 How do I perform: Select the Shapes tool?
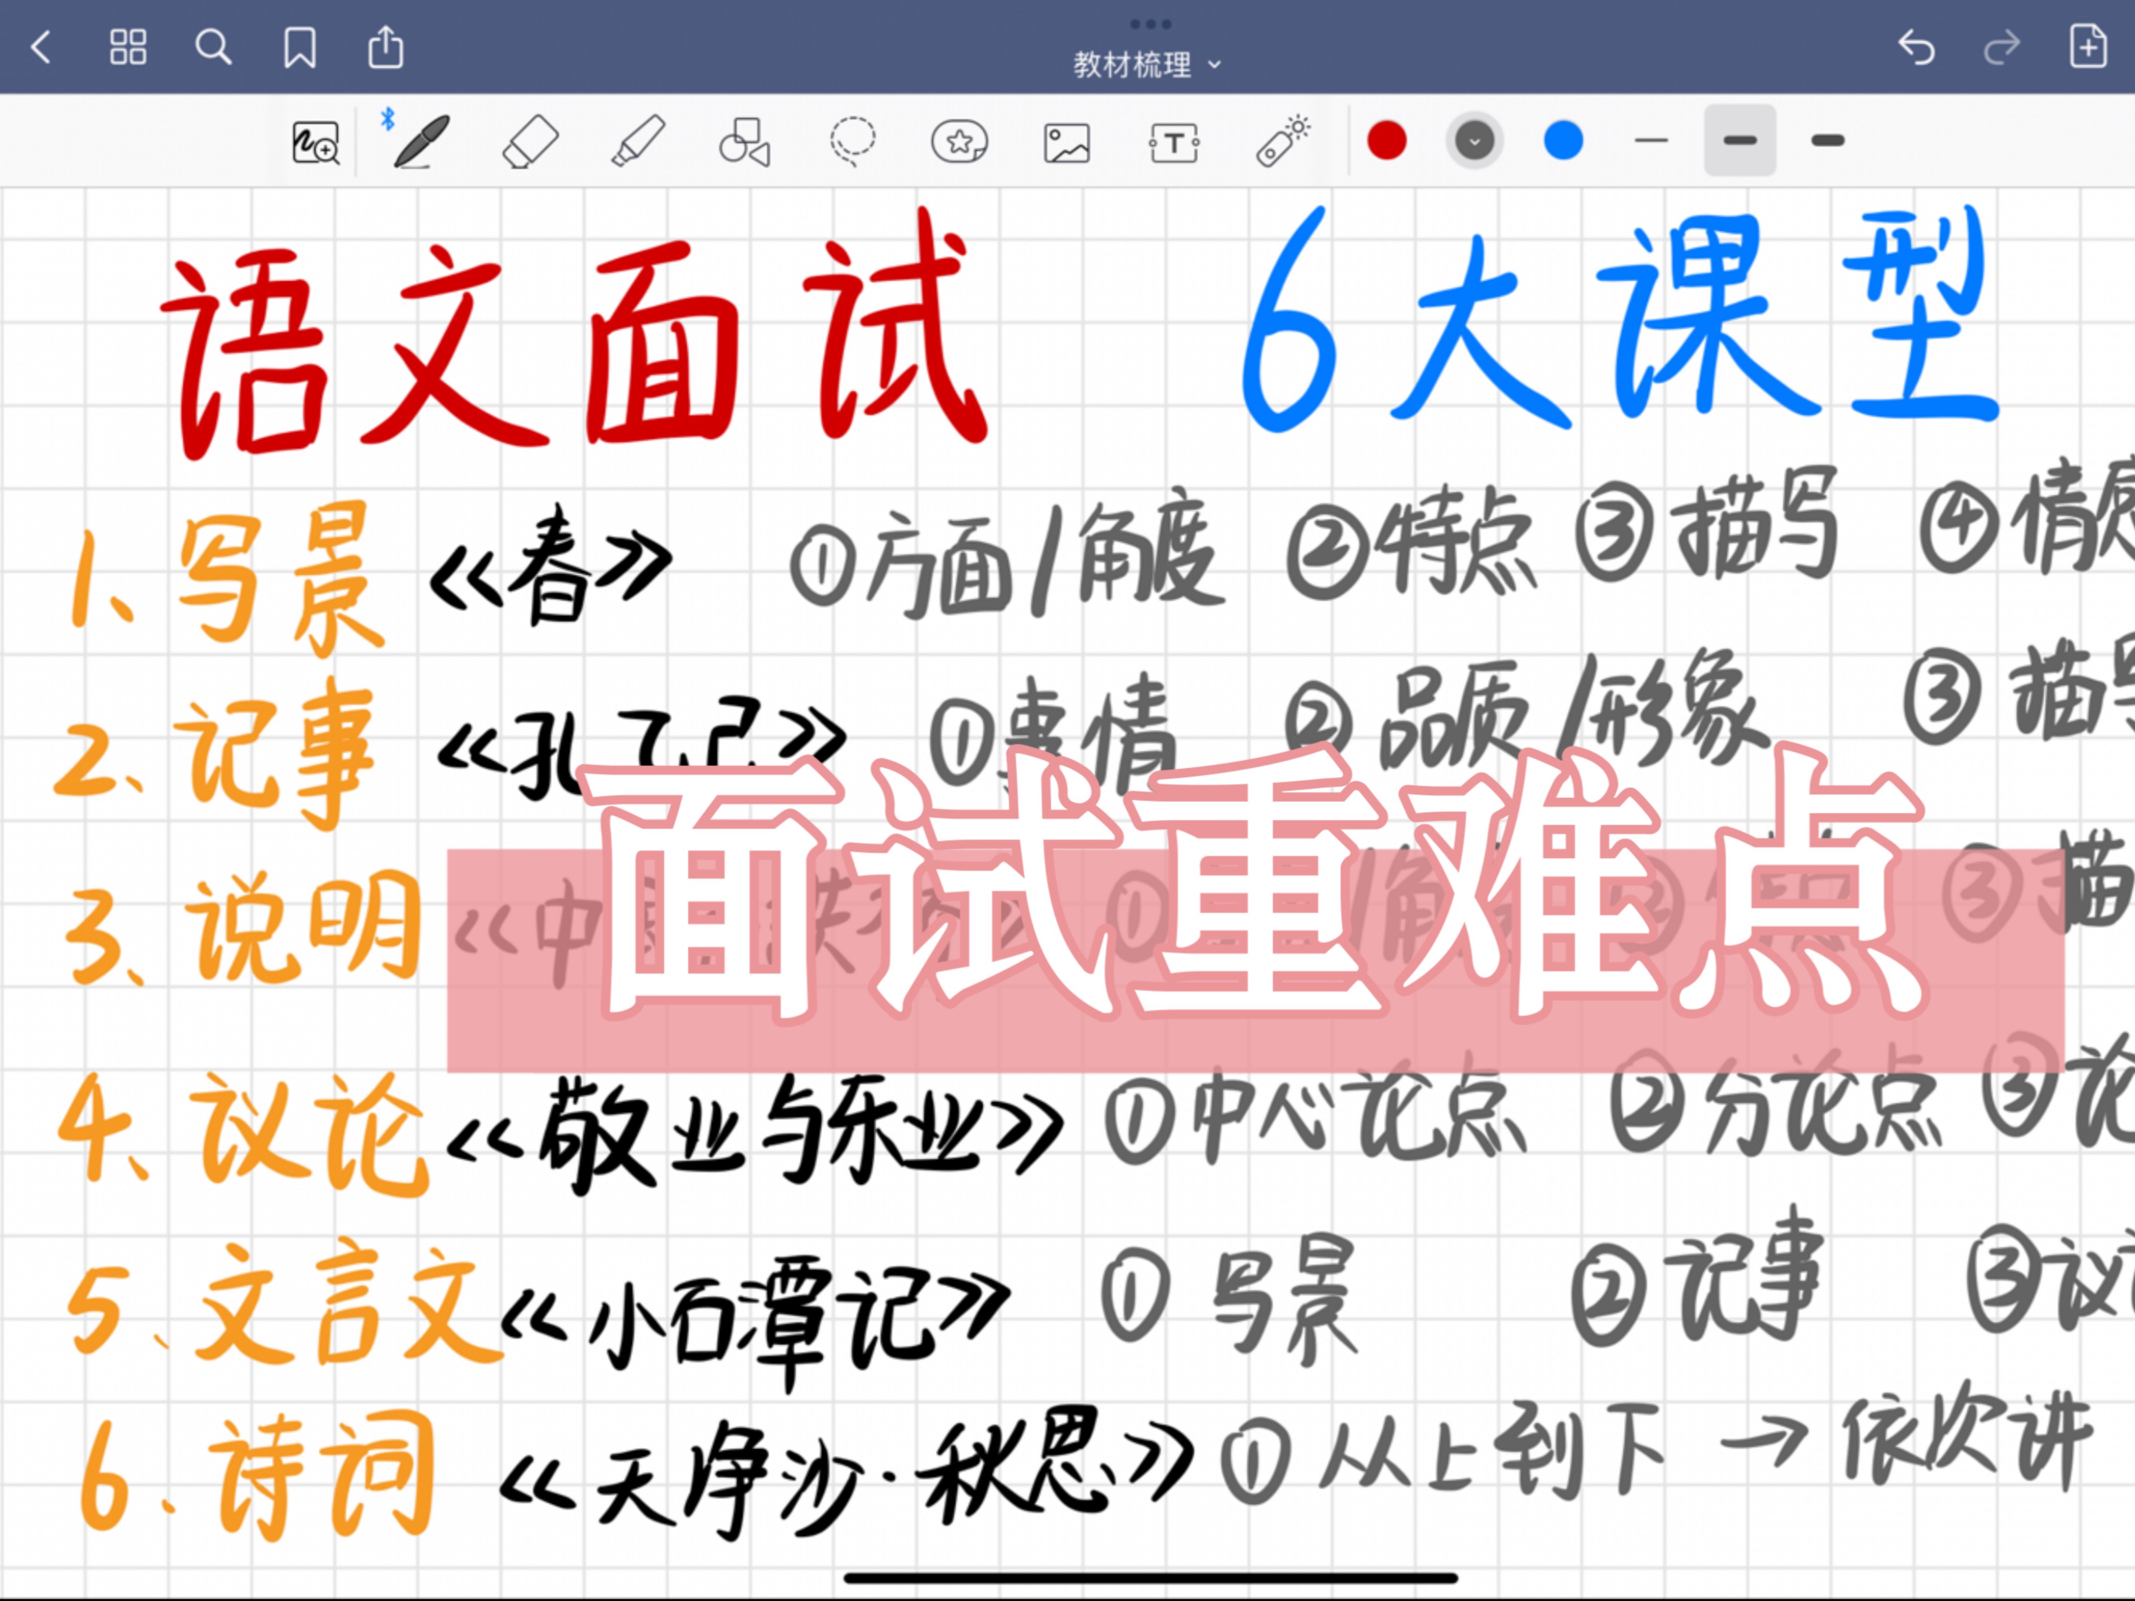coord(744,142)
